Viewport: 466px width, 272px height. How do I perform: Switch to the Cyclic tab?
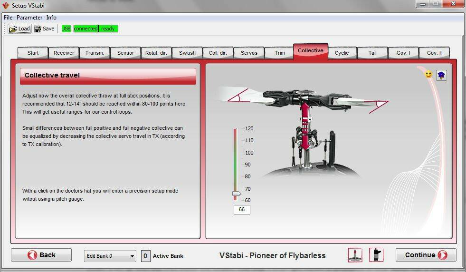point(342,53)
